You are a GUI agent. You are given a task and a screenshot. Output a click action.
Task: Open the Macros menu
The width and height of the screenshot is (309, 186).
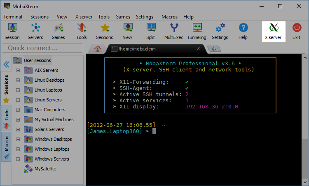(x=169, y=17)
